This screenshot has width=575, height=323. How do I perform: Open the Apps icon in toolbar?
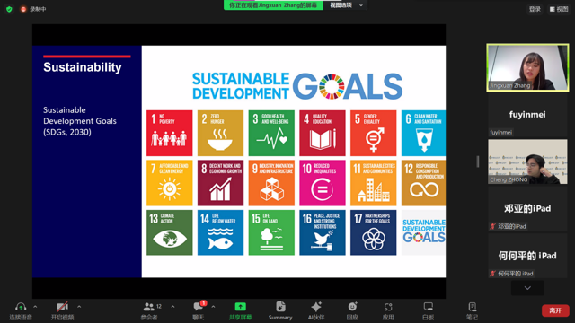[x=388, y=307]
